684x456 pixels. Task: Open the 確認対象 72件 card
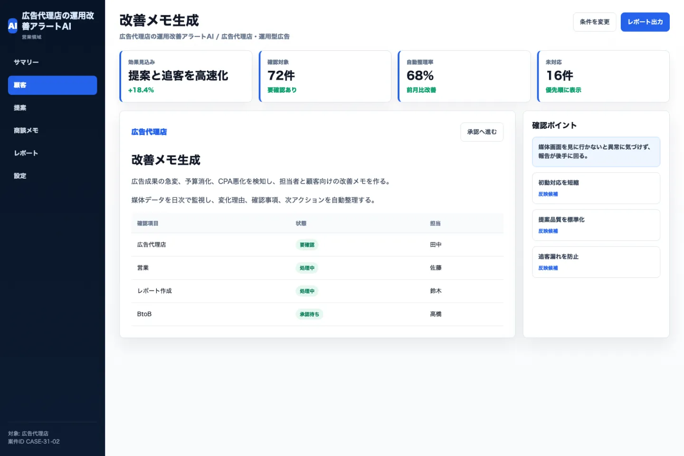point(325,76)
